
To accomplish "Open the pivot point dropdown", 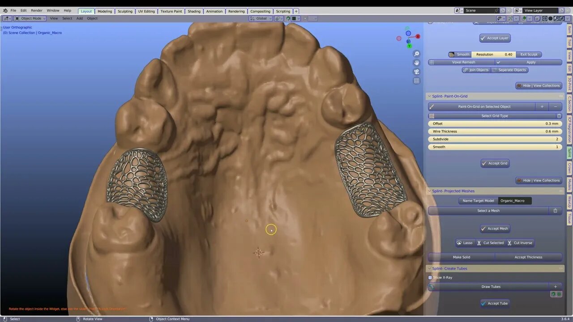I will coord(279,18).
